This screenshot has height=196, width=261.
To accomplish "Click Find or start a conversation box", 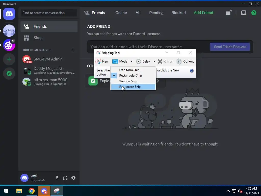I will click(49, 13).
